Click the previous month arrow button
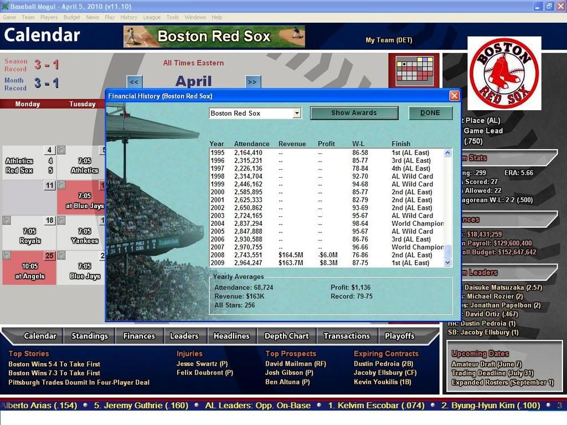567x425 pixels. click(x=134, y=82)
